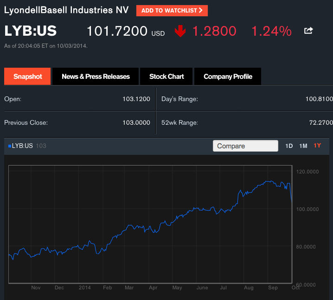Click the LYB:US chart legend label
Viewport: 333px width, 300px height.
pyautogui.click(x=22, y=146)
